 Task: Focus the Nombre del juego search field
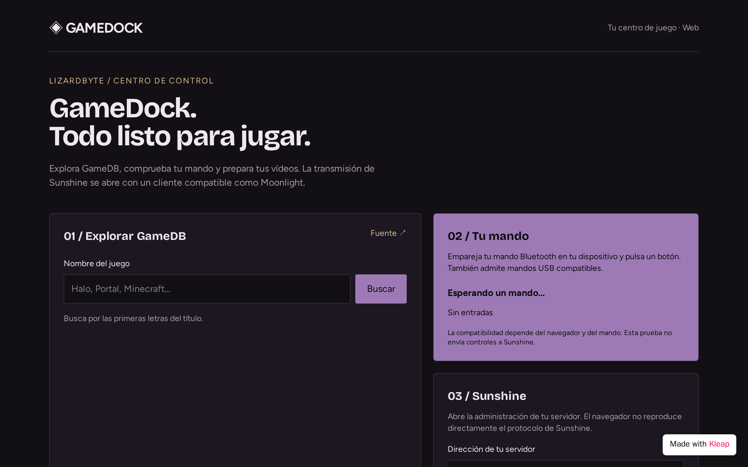pos(207,289)
